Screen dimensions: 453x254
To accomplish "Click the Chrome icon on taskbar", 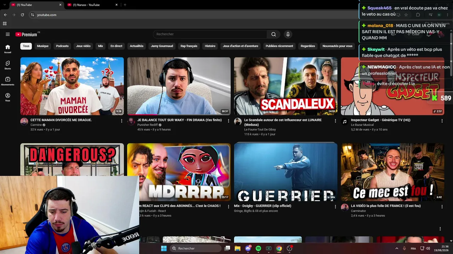I will [279, 248].
